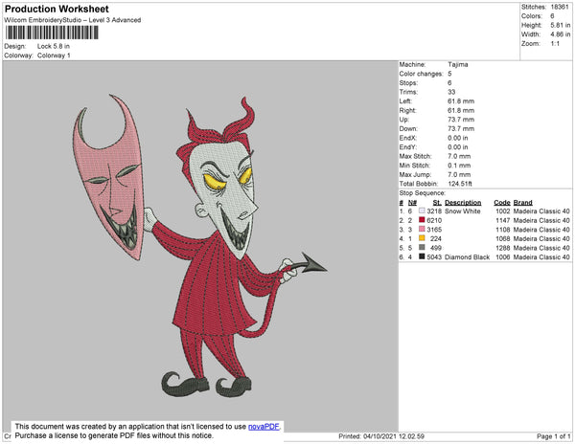The height and width of the screenshot is (444, 575).
Task: Select the Snow White color swatch
Action: 422,211
